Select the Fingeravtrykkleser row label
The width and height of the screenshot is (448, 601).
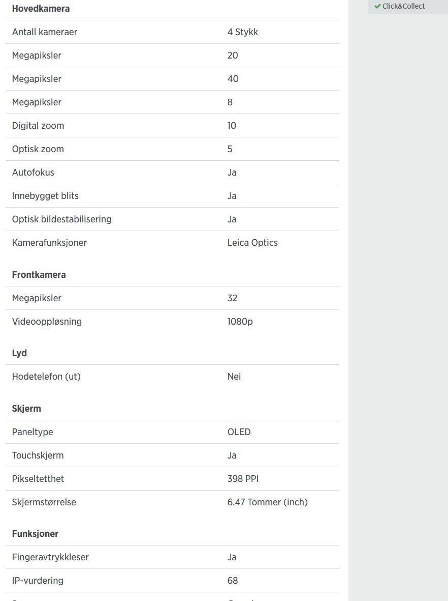point(50,557)
